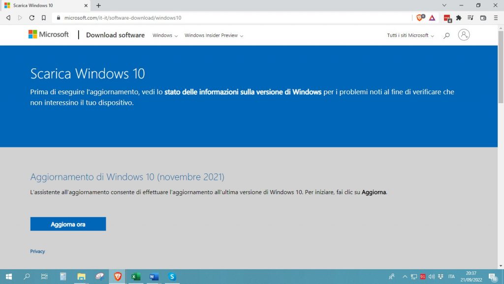Show hidden system tray icons chevron
This screenshot has width=504, height=284.
(405, 277)
